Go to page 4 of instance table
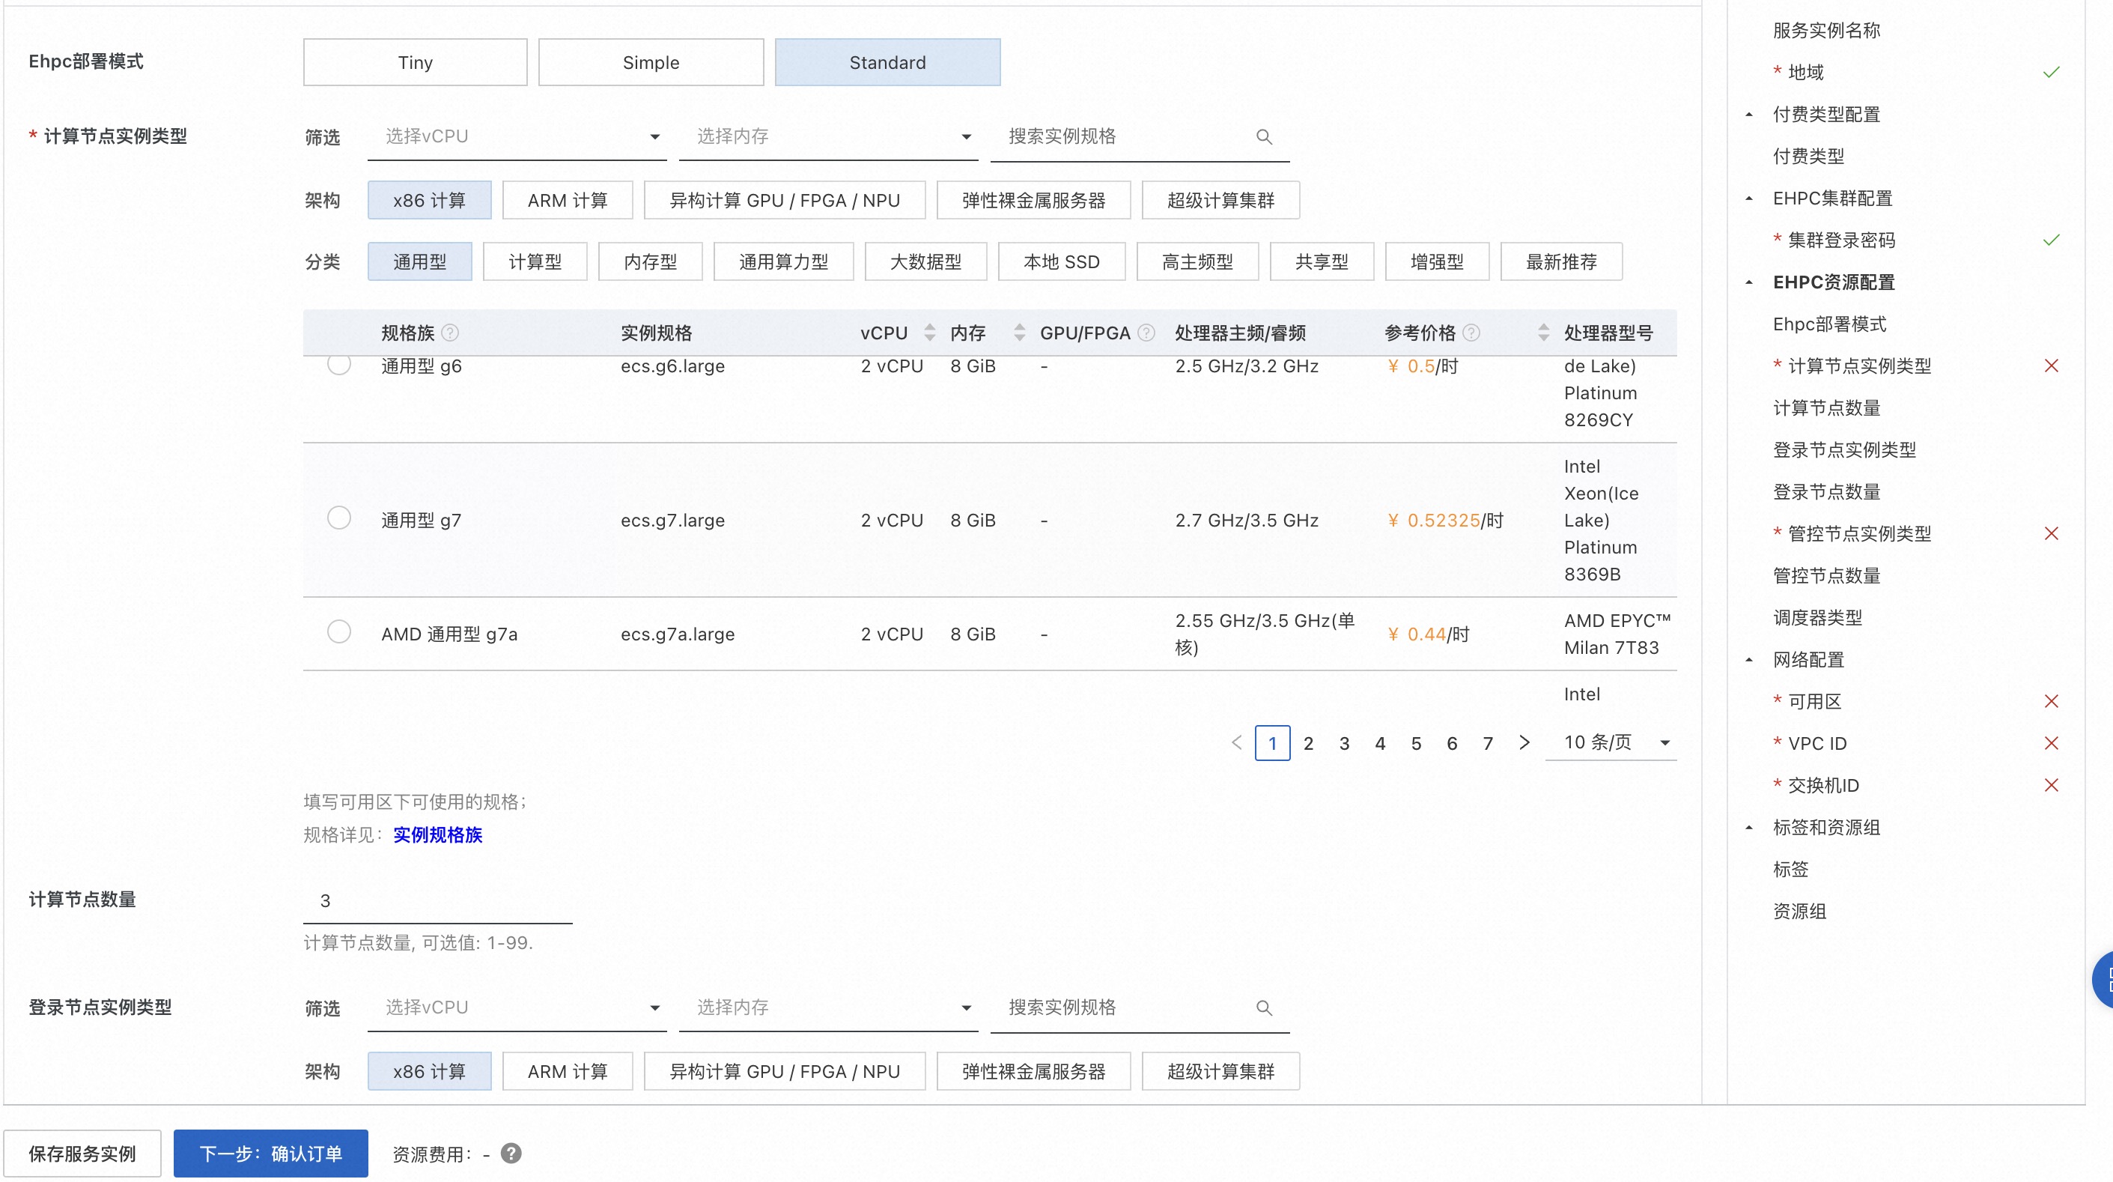2113x1182 pixels. point(1380,743)
